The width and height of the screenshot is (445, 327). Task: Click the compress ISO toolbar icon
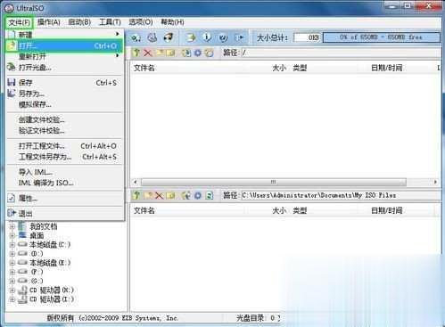(x=136, y=37)
